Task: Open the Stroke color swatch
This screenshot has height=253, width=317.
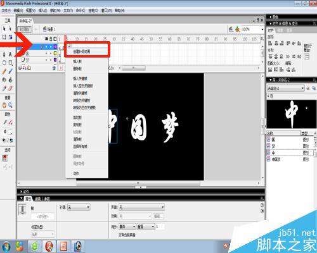Action: click(x=10, y=122)
